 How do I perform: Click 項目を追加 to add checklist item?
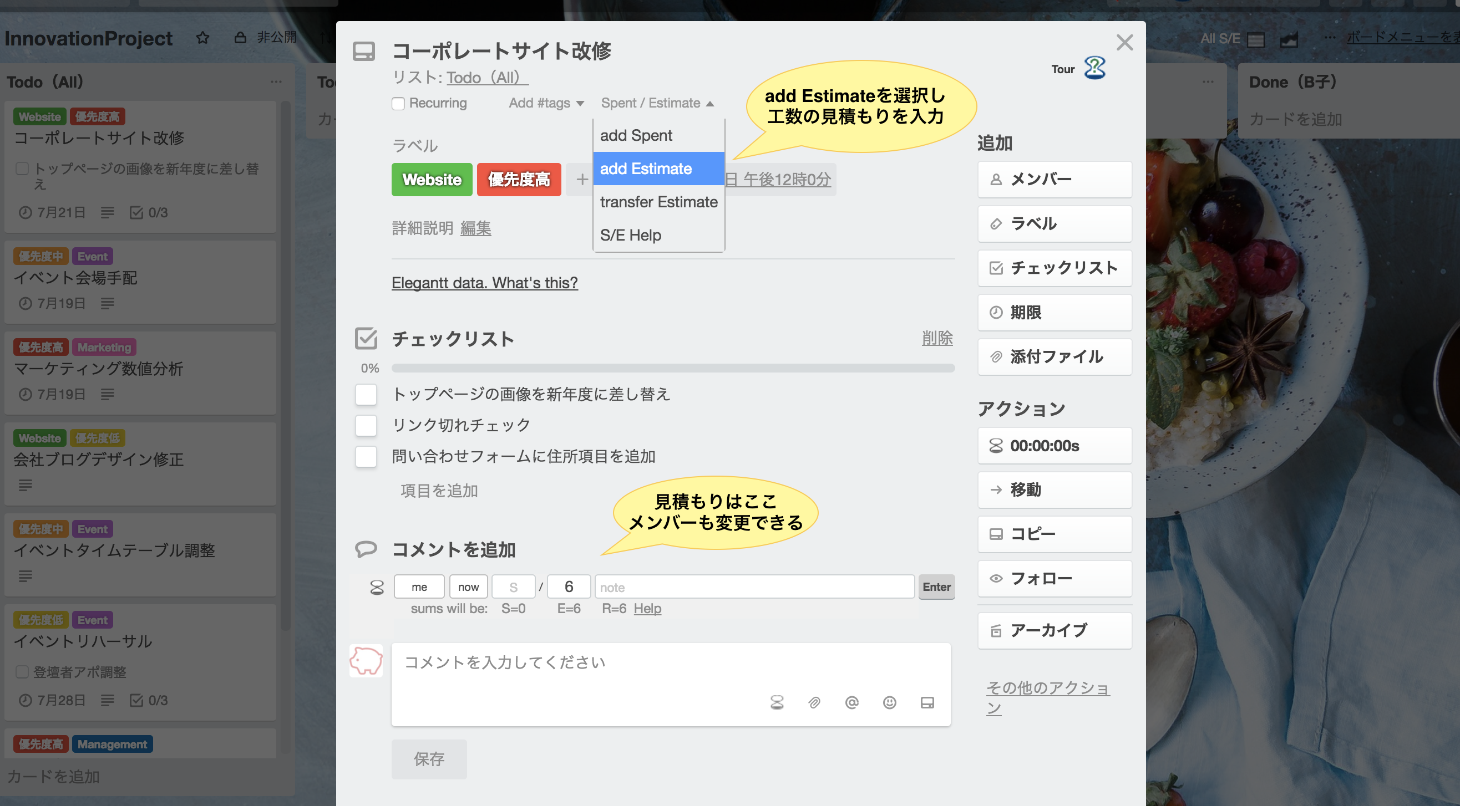[439, 491]
